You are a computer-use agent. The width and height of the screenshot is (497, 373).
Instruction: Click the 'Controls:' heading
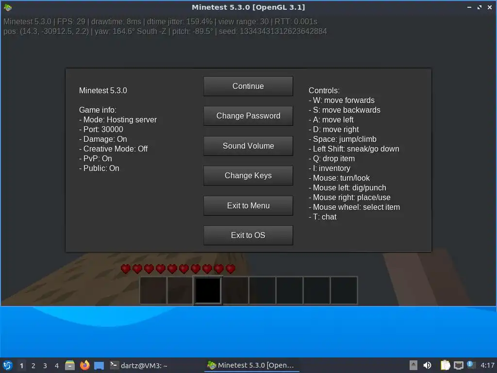pos(324,90)
